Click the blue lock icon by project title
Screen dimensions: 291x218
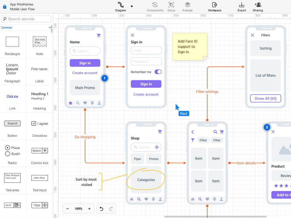click(5, 7)
